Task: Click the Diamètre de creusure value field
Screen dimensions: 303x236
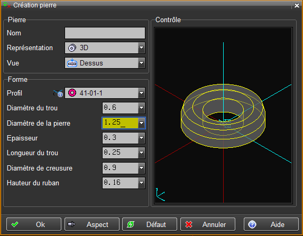Action: tap(121, 168)
